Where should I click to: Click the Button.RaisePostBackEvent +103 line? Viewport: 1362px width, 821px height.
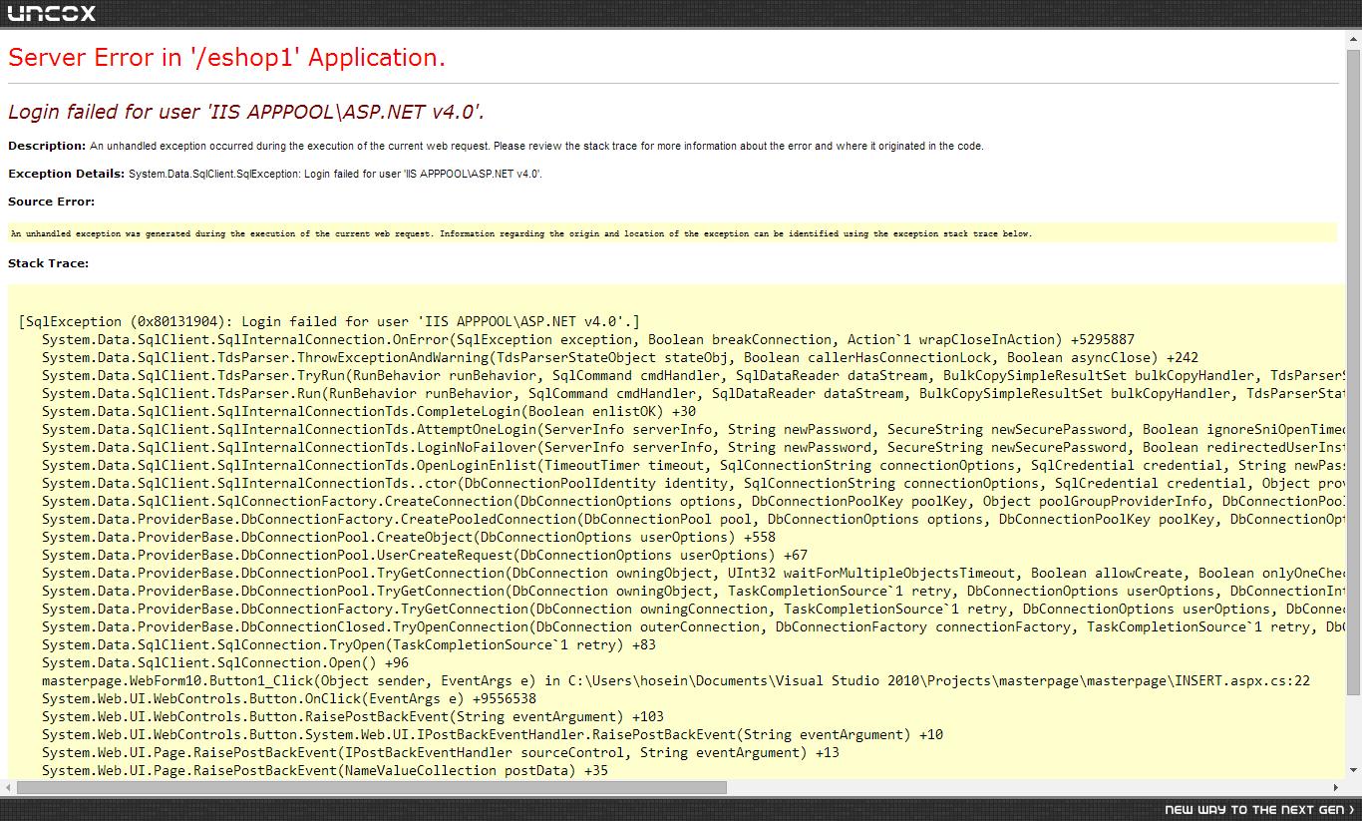[x=353, y=716]
